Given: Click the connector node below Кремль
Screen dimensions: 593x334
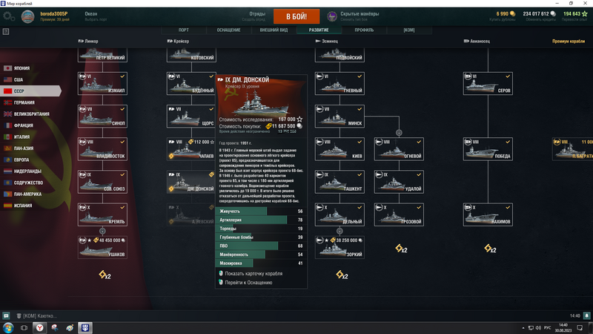Looking at the screenshot, I should point(102,231).
